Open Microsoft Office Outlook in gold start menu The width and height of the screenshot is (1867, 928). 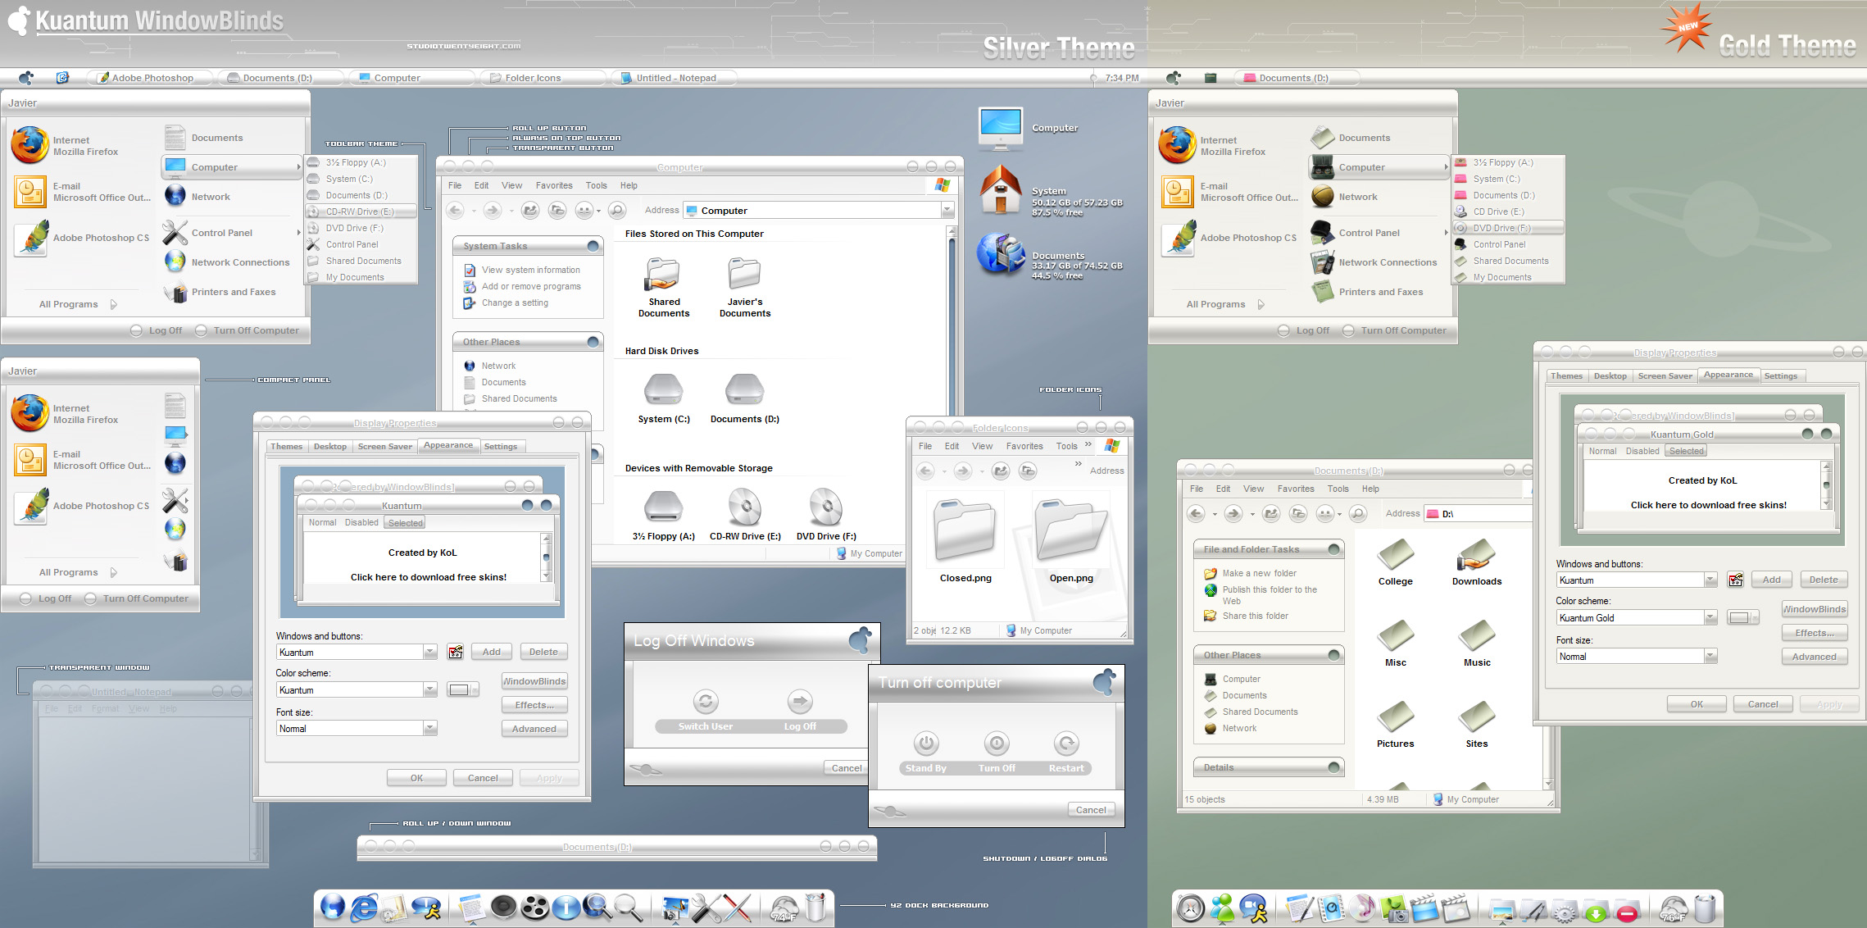[x=1229, y=192]
